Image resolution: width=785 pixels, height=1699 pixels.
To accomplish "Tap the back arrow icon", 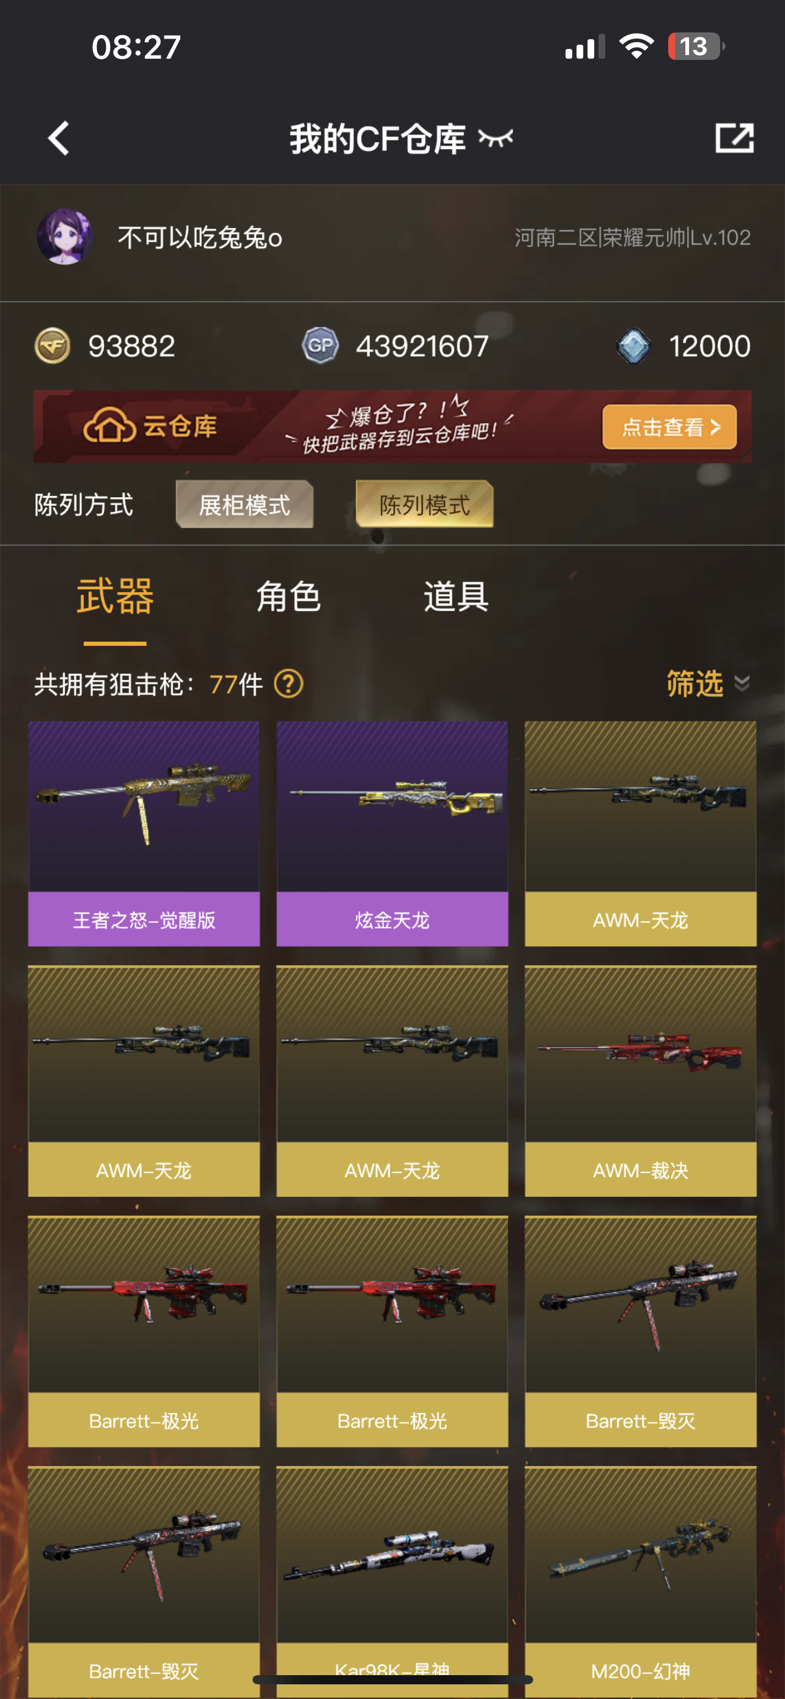I will (59, 138).
